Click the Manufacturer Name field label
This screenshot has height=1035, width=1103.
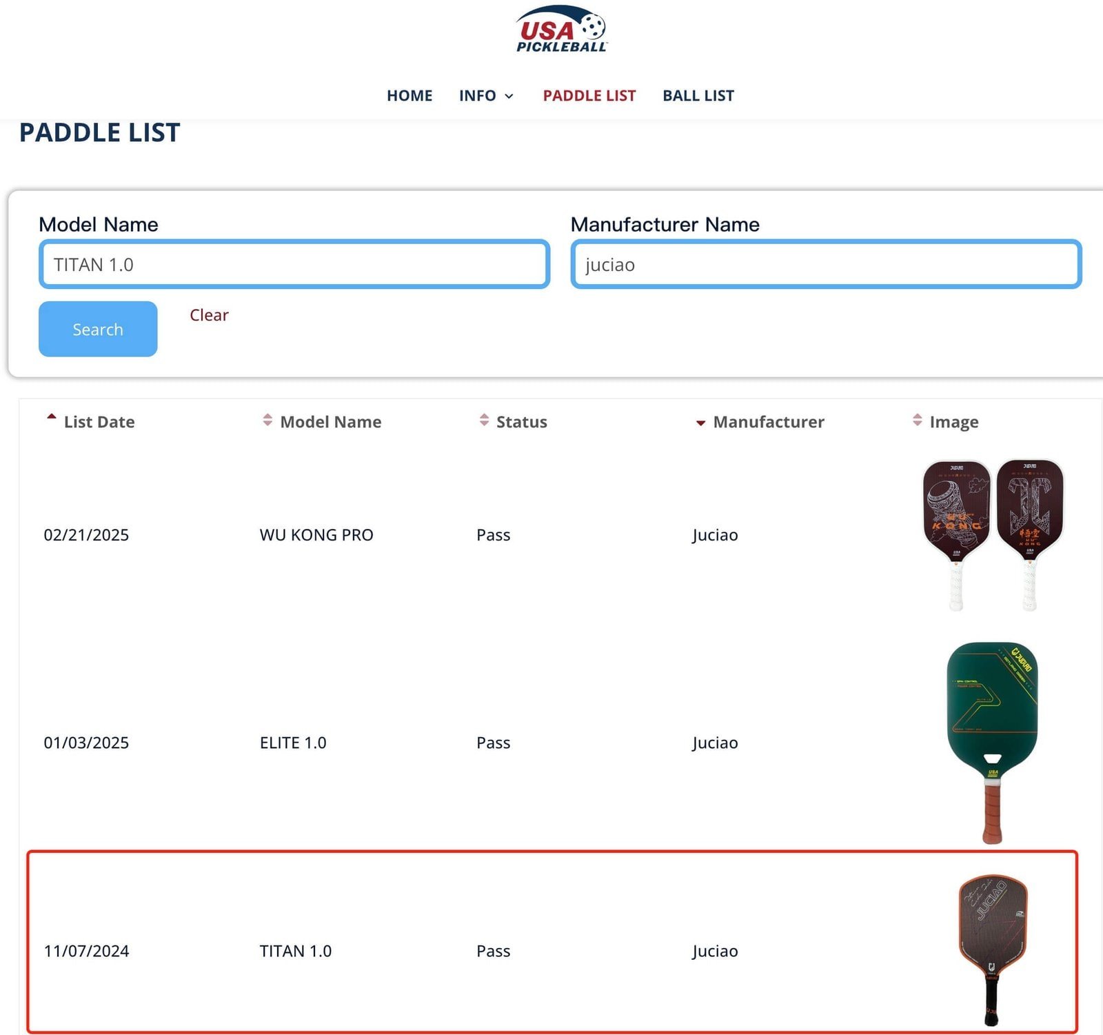[x=665, y=224]
